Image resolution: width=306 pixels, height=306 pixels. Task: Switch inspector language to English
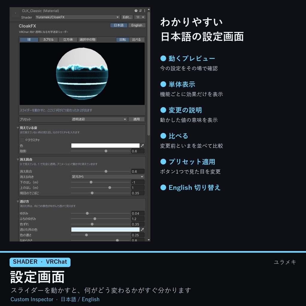tap(137, 25)
